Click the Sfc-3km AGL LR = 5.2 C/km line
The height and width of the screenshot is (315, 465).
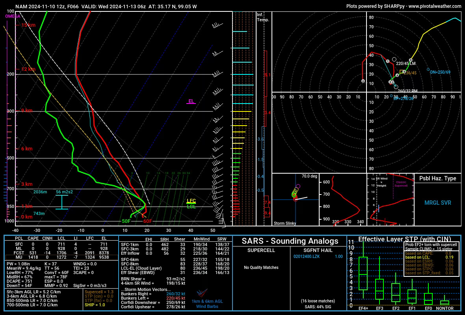click(x=33, y=292)
